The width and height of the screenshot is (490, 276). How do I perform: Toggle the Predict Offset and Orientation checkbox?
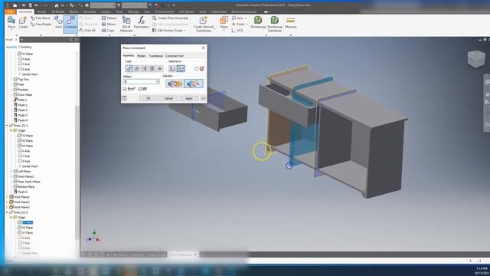[139, 89]
